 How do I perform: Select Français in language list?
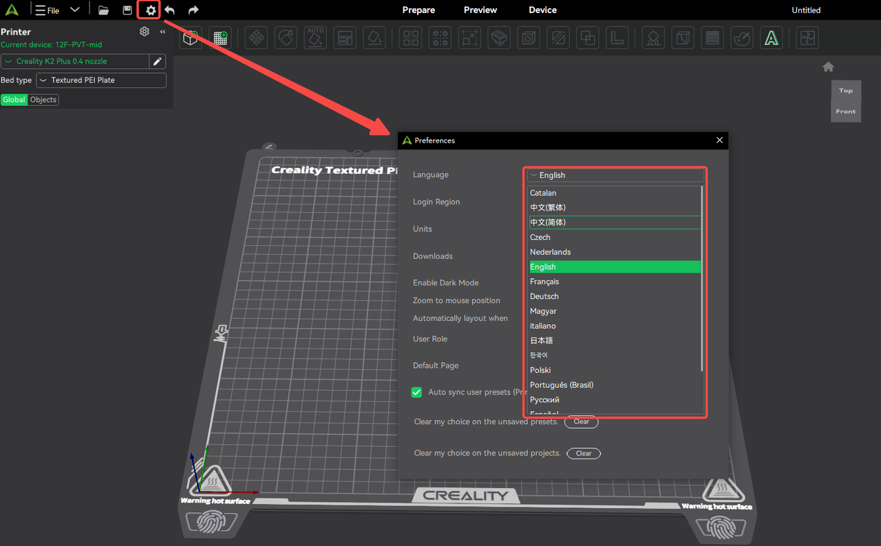[x=614, y=282]
